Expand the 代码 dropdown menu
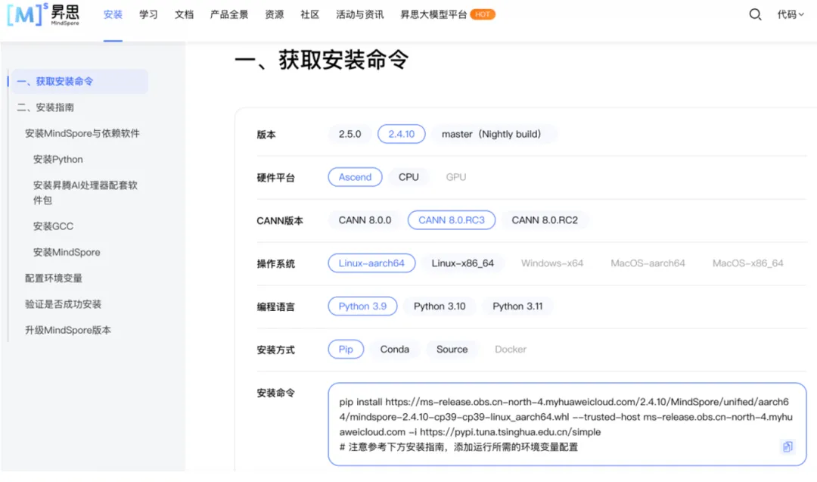This screenshot has width=817, height=482. point(791,14)
